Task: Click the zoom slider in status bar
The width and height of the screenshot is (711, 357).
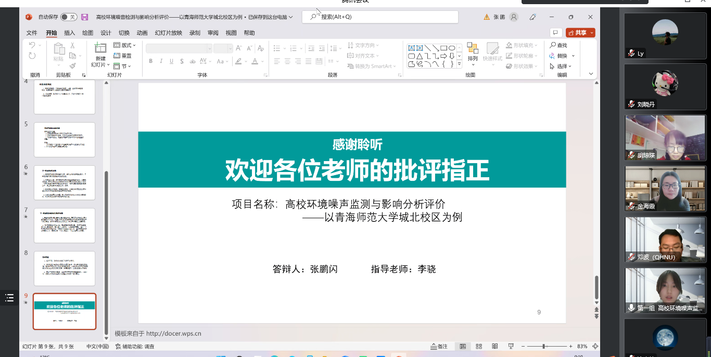Action: point(544,346)
